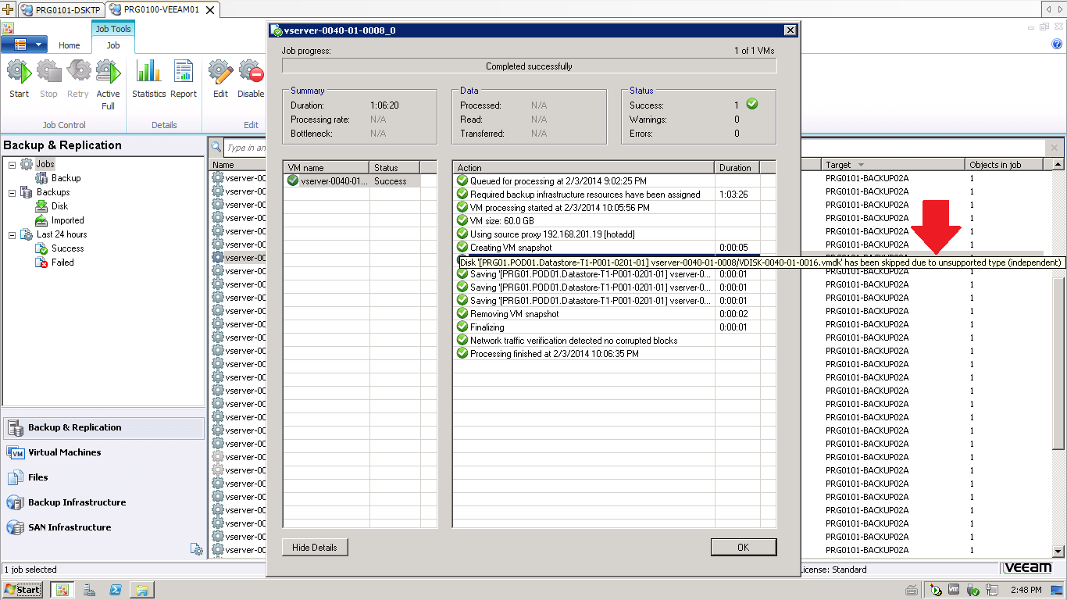Select Imported under Backups
Viewport: 1067px width, 600px height.
pos(67,220)
